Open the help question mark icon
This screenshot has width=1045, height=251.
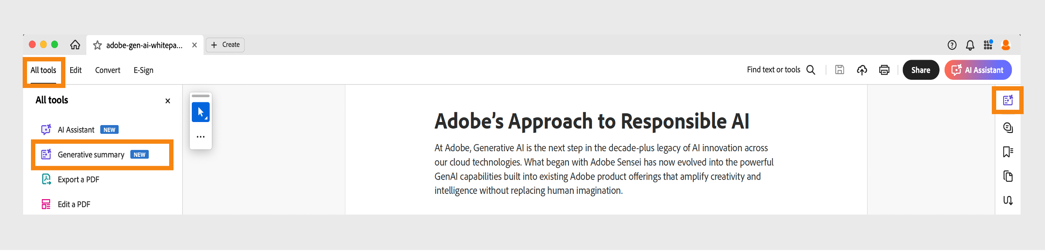(x=952, y=45)
